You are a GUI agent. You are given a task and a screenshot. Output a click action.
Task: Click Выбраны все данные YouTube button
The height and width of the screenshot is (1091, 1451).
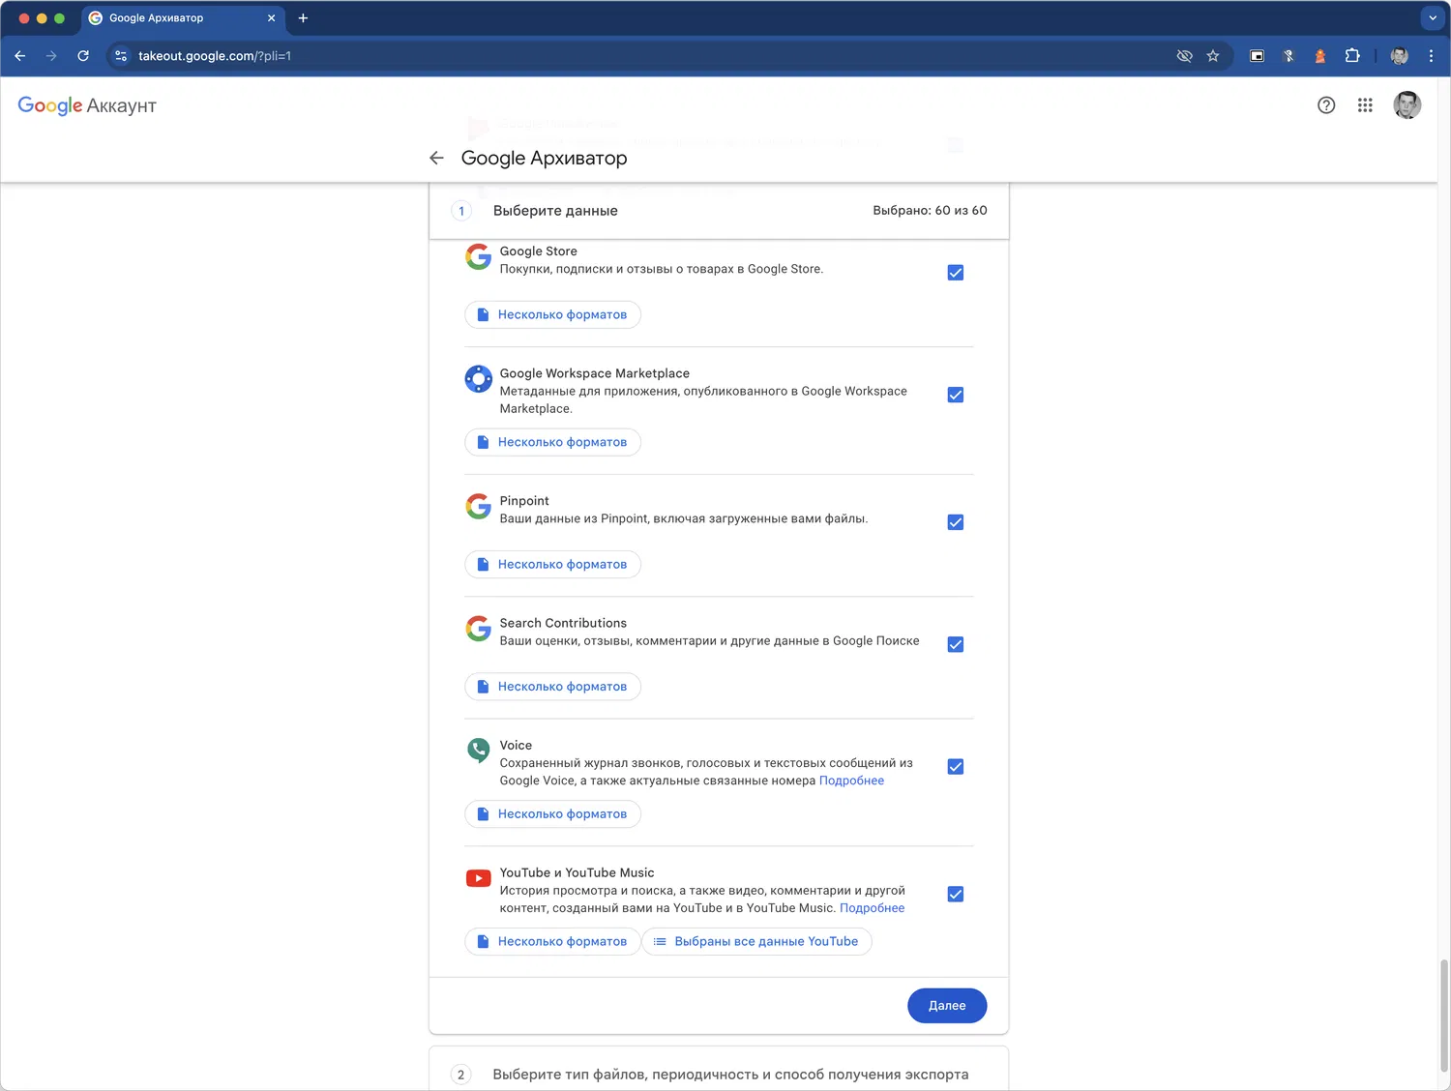coord(756,942)
